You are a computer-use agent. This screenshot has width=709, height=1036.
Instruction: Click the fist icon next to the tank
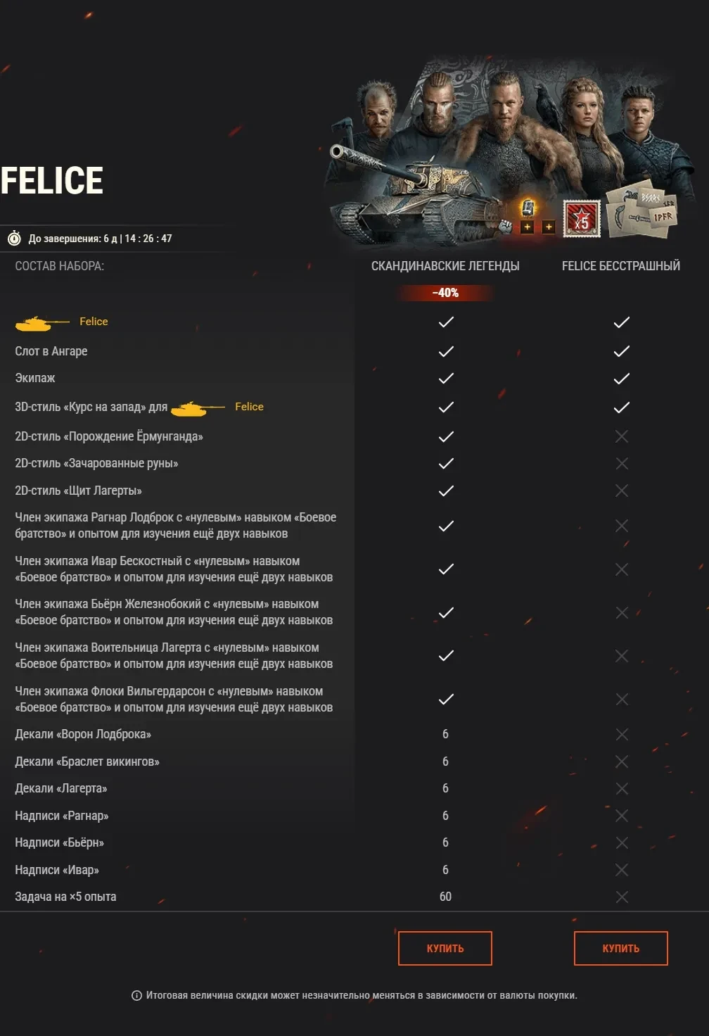[x=505, y=227]
